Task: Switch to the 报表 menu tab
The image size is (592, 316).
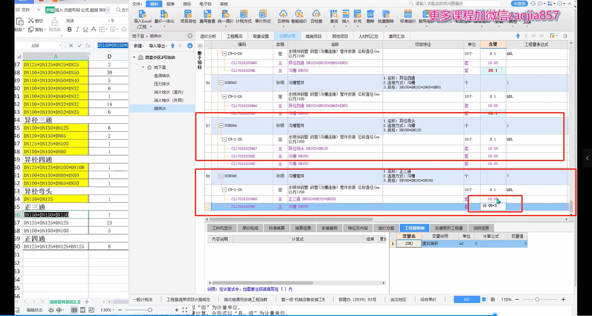Action: pyautogui.click(x=171, y=4)
